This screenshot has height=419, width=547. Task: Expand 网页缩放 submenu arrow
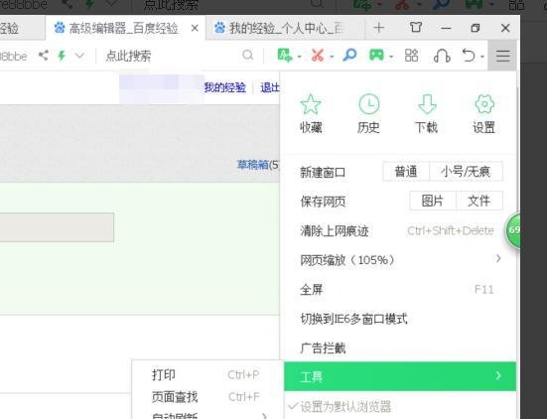pyautogui.click(x=498, y=258)
